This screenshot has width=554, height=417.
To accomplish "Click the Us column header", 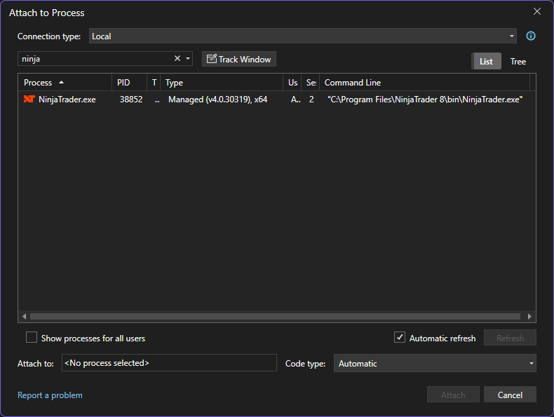I will coord(292,83).
